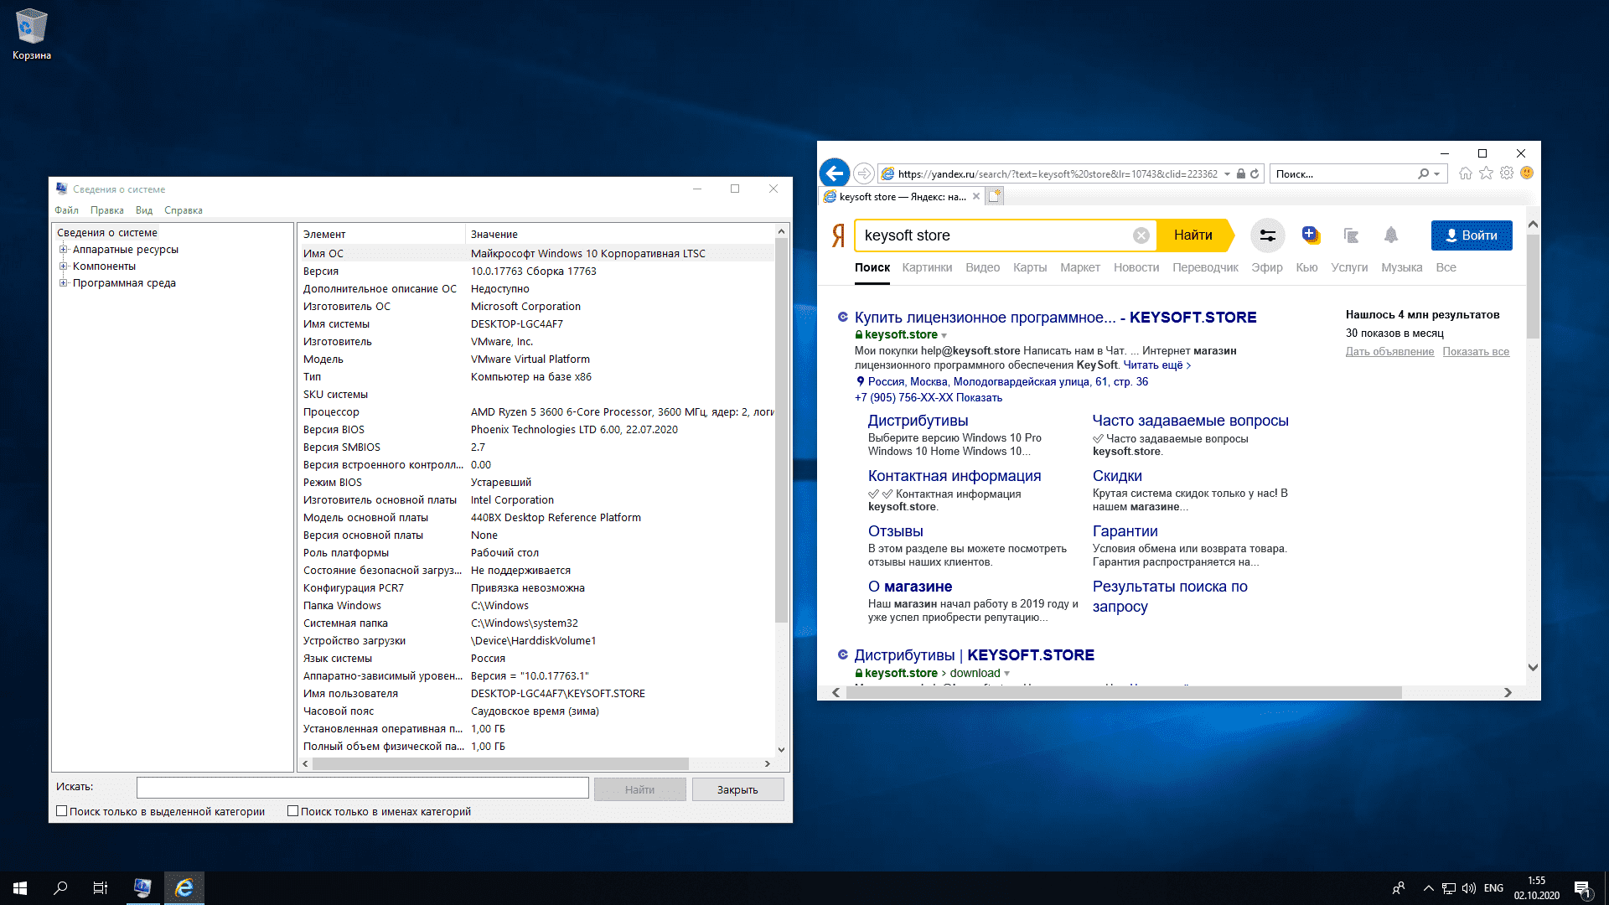Expand Компоненты tree node
The image size is (1609, 905).
pyautogui.click(x=63, y=266)
